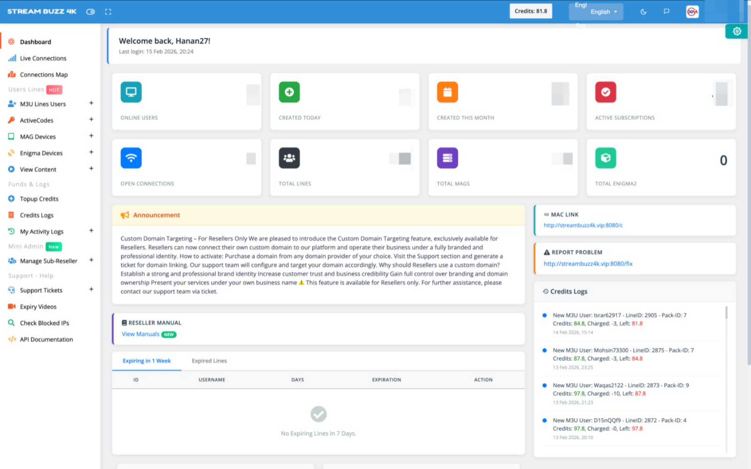
Task: Expand Manage Sub-Reseller menu
Action: point(91,260)
